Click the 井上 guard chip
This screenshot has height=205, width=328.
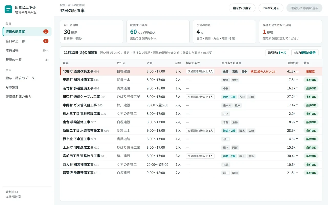click(x=226, y=114)
